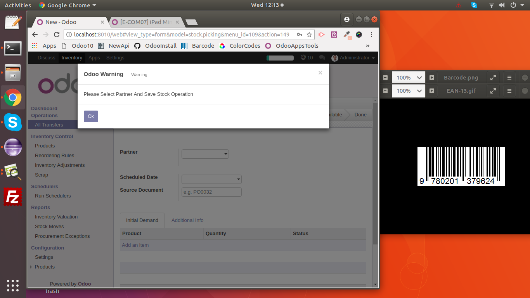Open Reordering Rules in sidebar
This screenshot has height=298, width=530.
[x=54, y=155]
